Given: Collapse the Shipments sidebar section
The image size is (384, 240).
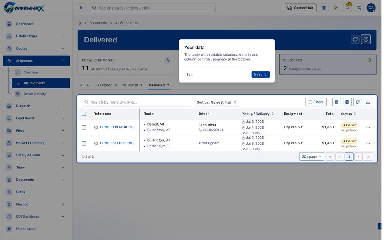Looking at the screenshot, I should 63,61.
